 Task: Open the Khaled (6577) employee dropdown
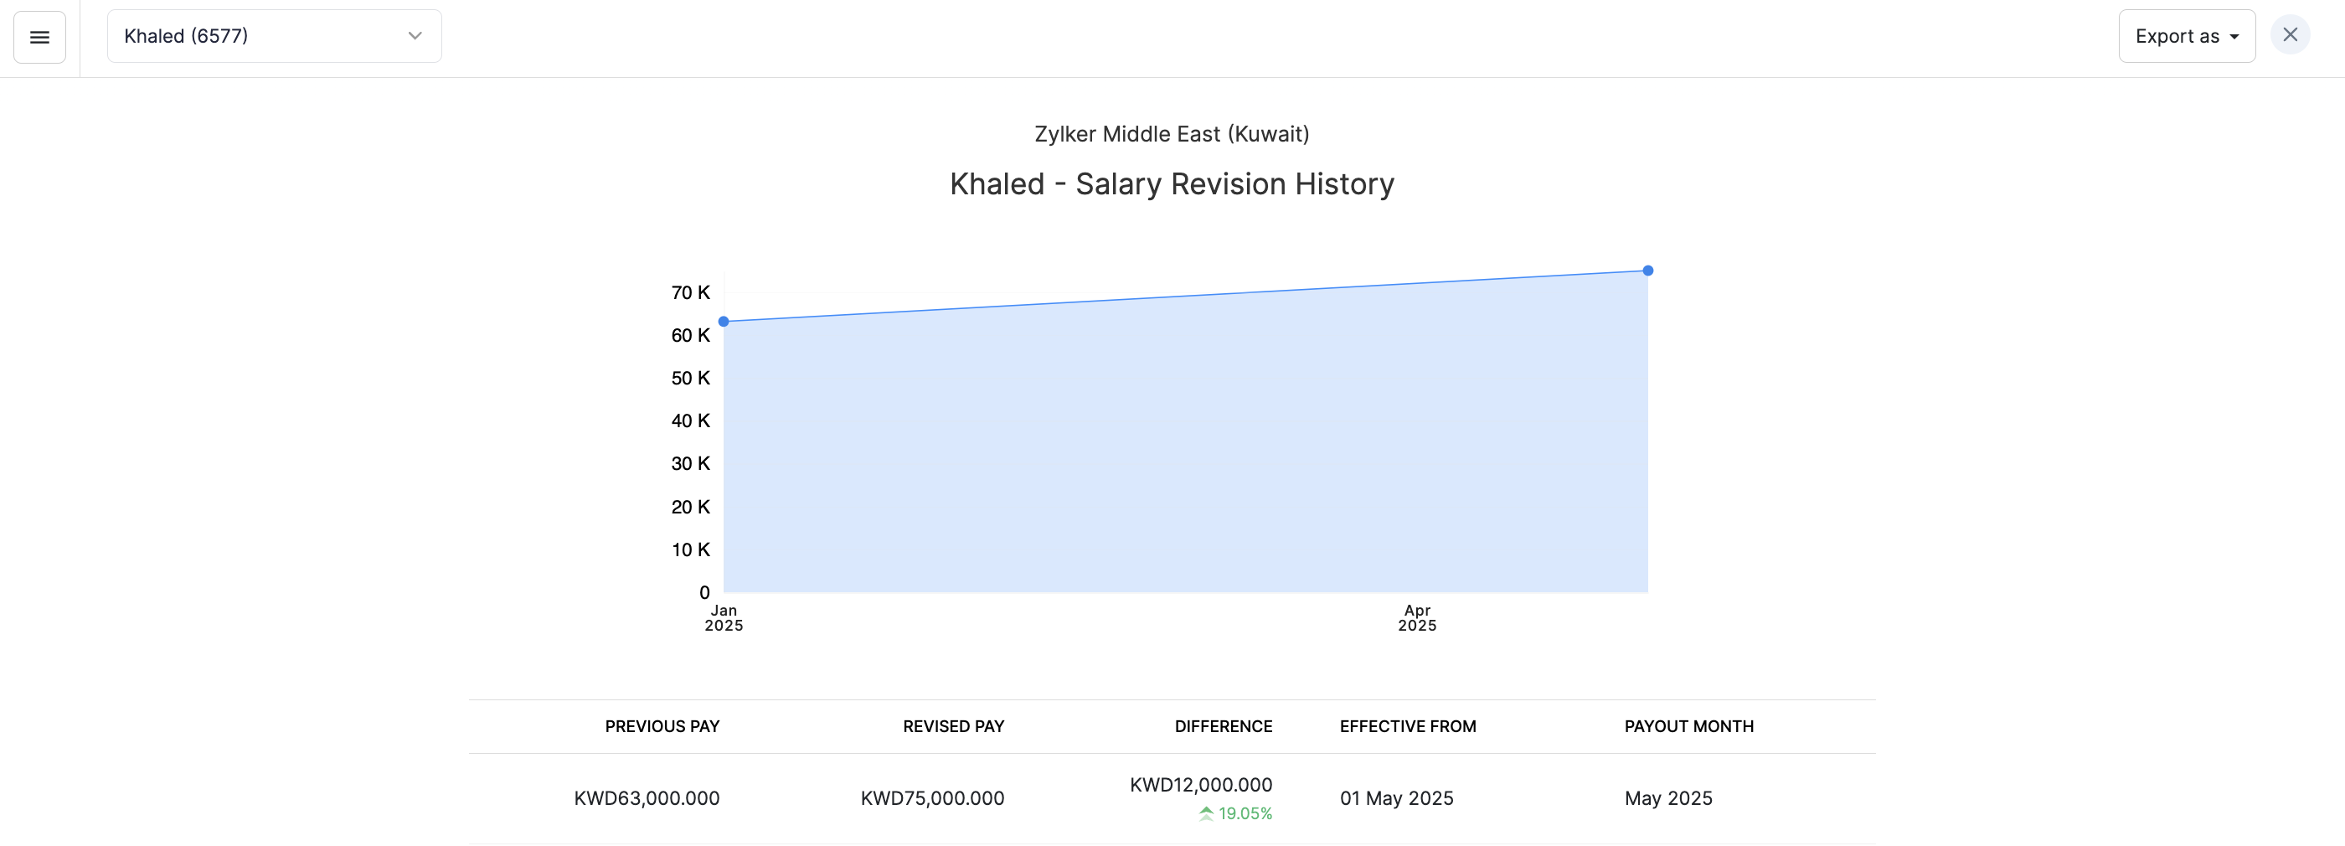click(x=274, y=36)
